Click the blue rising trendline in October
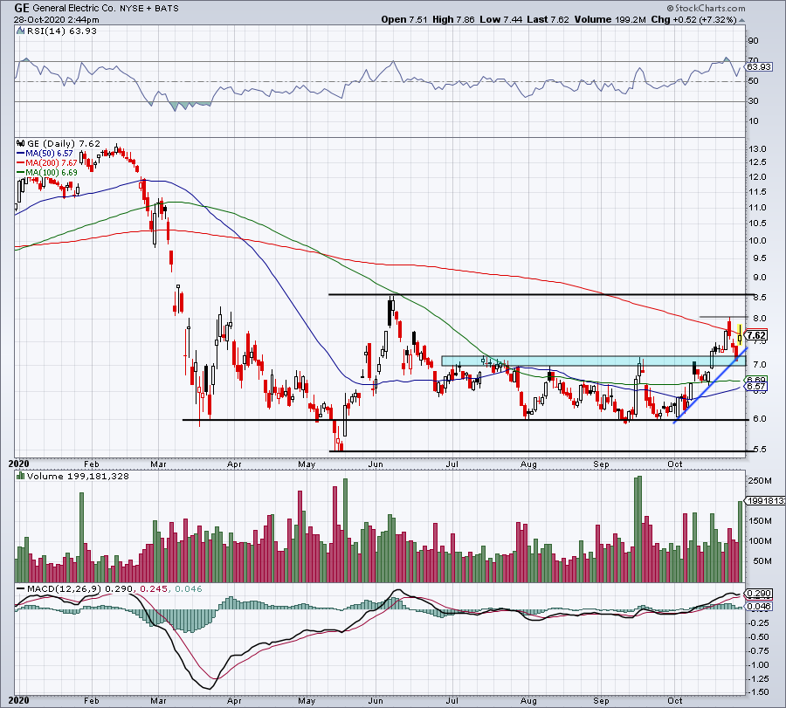Image resolution: width=786 pixels, height=708 pixels. point(710,384)
